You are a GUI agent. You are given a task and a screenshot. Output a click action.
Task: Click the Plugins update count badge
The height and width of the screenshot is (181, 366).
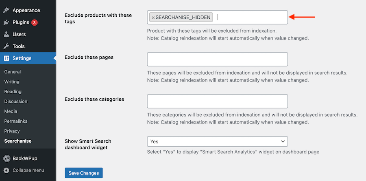coord(35,22)
